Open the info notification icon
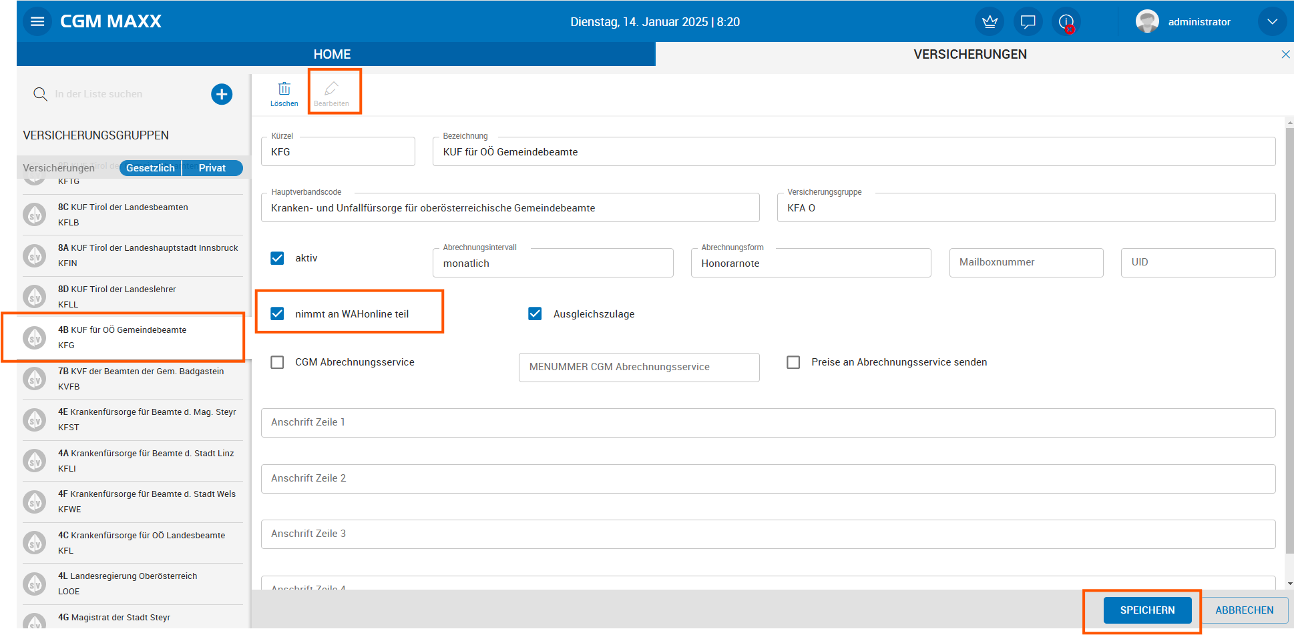The width and height of the screenshot is (1294, 635). (1066, 21)
